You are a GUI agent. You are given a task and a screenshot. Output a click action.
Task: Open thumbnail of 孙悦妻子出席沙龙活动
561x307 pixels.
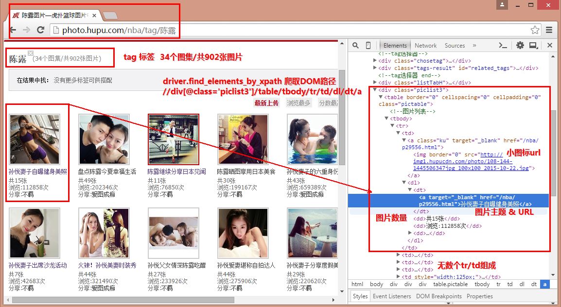(35, 233)
